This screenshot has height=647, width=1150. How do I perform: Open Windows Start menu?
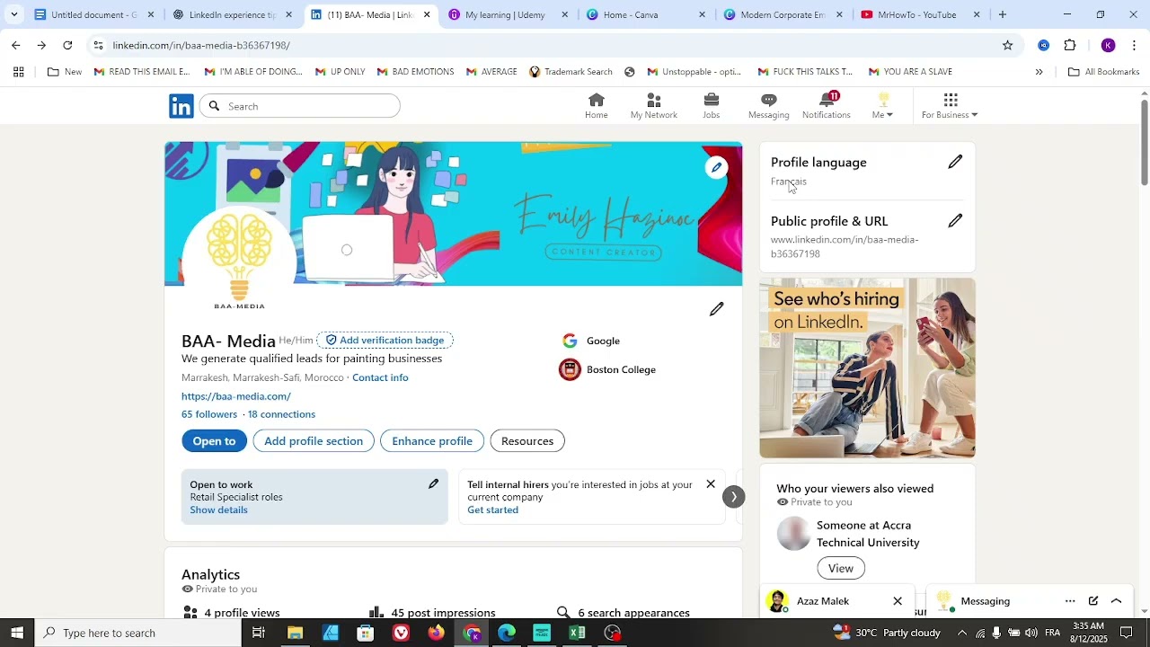pos(17,633)
